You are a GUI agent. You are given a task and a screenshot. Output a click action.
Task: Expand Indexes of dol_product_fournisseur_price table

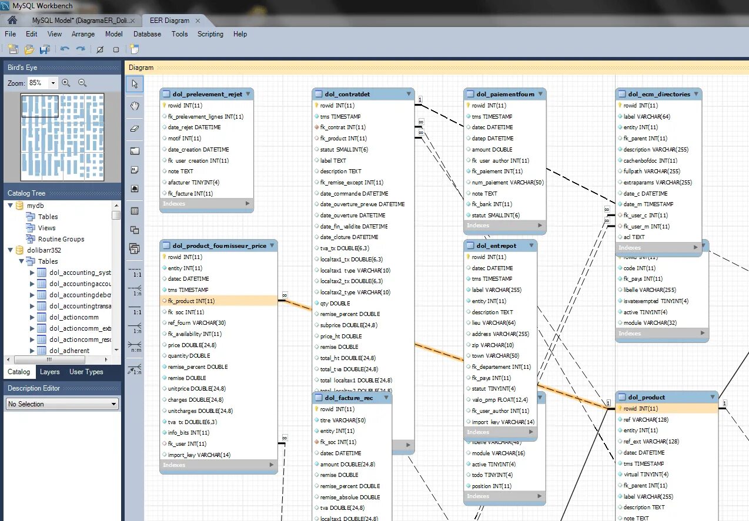272,465
